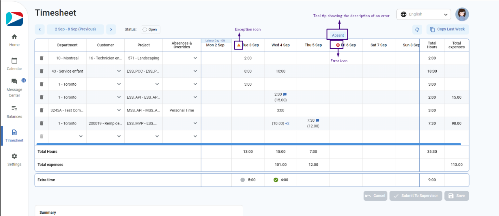Open Department dropdown in the empty row
This screenshot has height=216, width=499.
coord(81,136)
